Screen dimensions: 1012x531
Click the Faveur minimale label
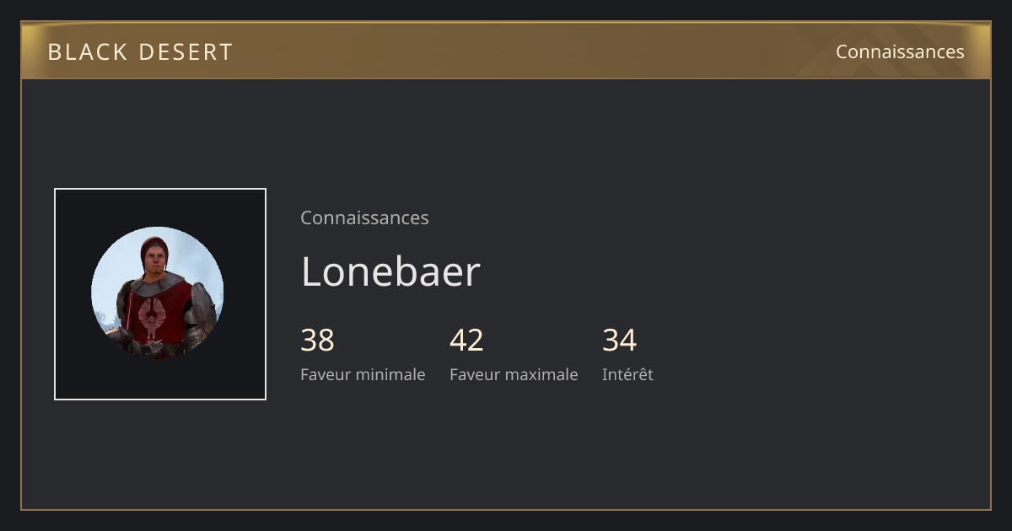pos(363,374)
